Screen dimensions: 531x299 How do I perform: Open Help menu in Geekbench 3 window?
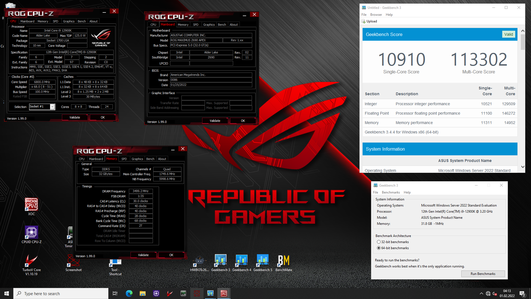pos(407,192)
